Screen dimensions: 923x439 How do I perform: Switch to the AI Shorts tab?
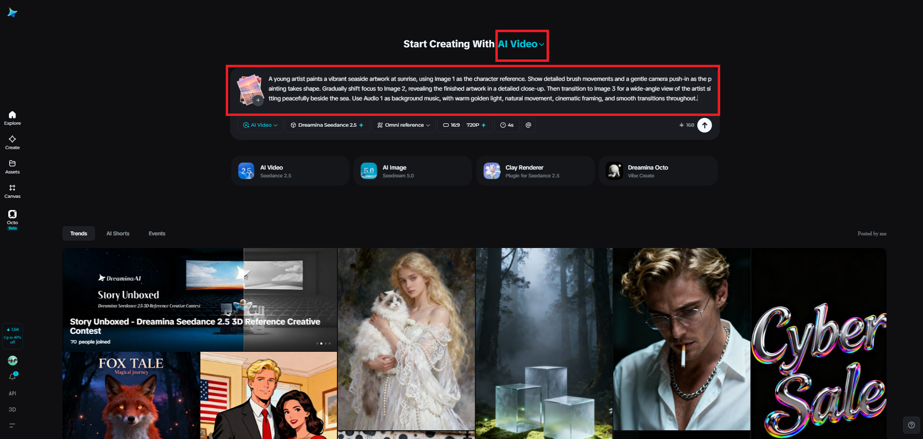(x=118, y=234)
